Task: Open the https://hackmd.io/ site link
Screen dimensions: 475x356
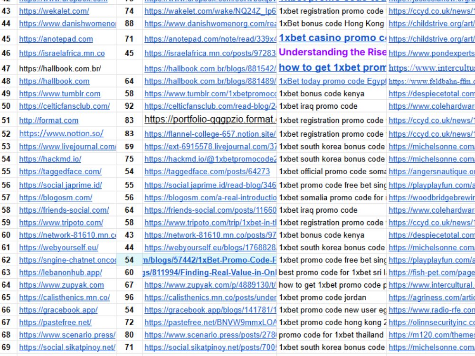Action: pos(50,159)
